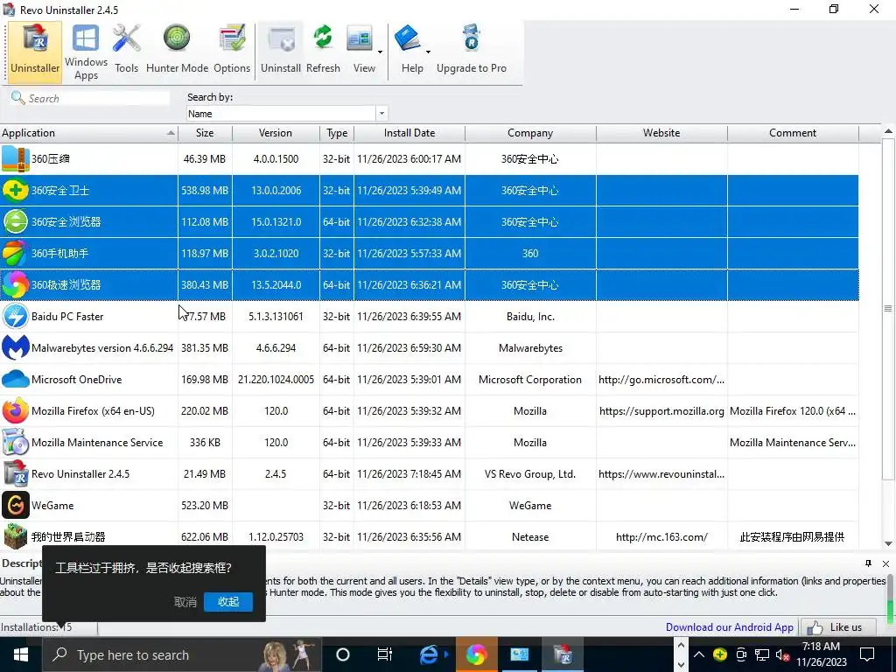Select the 360极速浏览器 colorful icon
This screenshot has width=896, height=672.
[16, 284]
